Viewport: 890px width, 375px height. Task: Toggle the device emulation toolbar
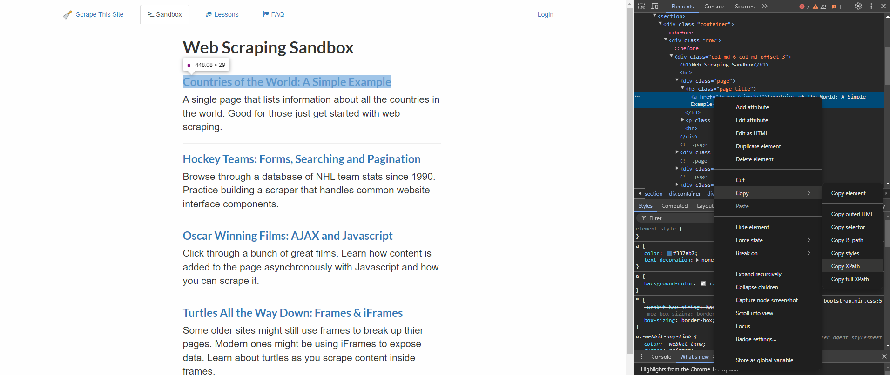tap(654, 6)
